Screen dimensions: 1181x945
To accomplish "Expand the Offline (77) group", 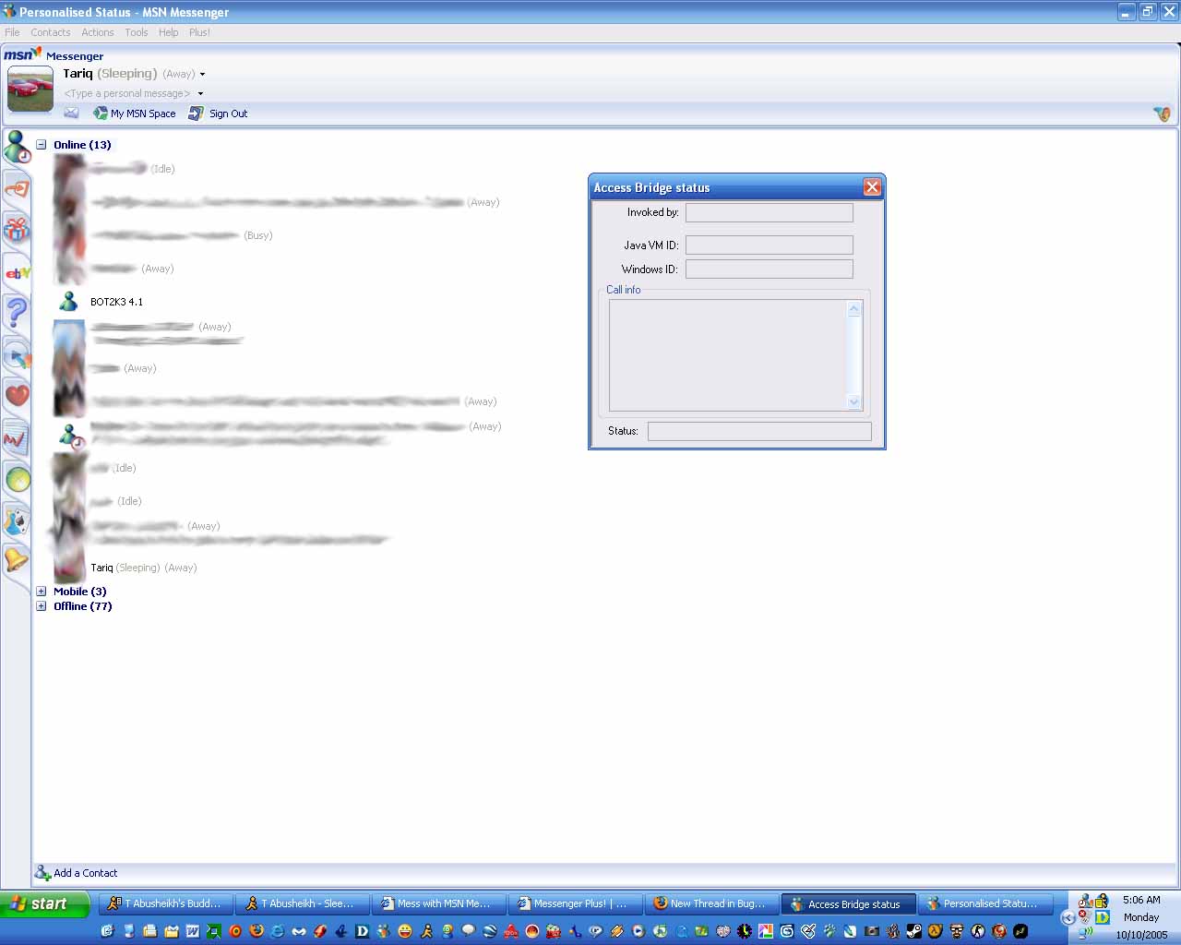I will pyautogui.click(x=41, y=606).
